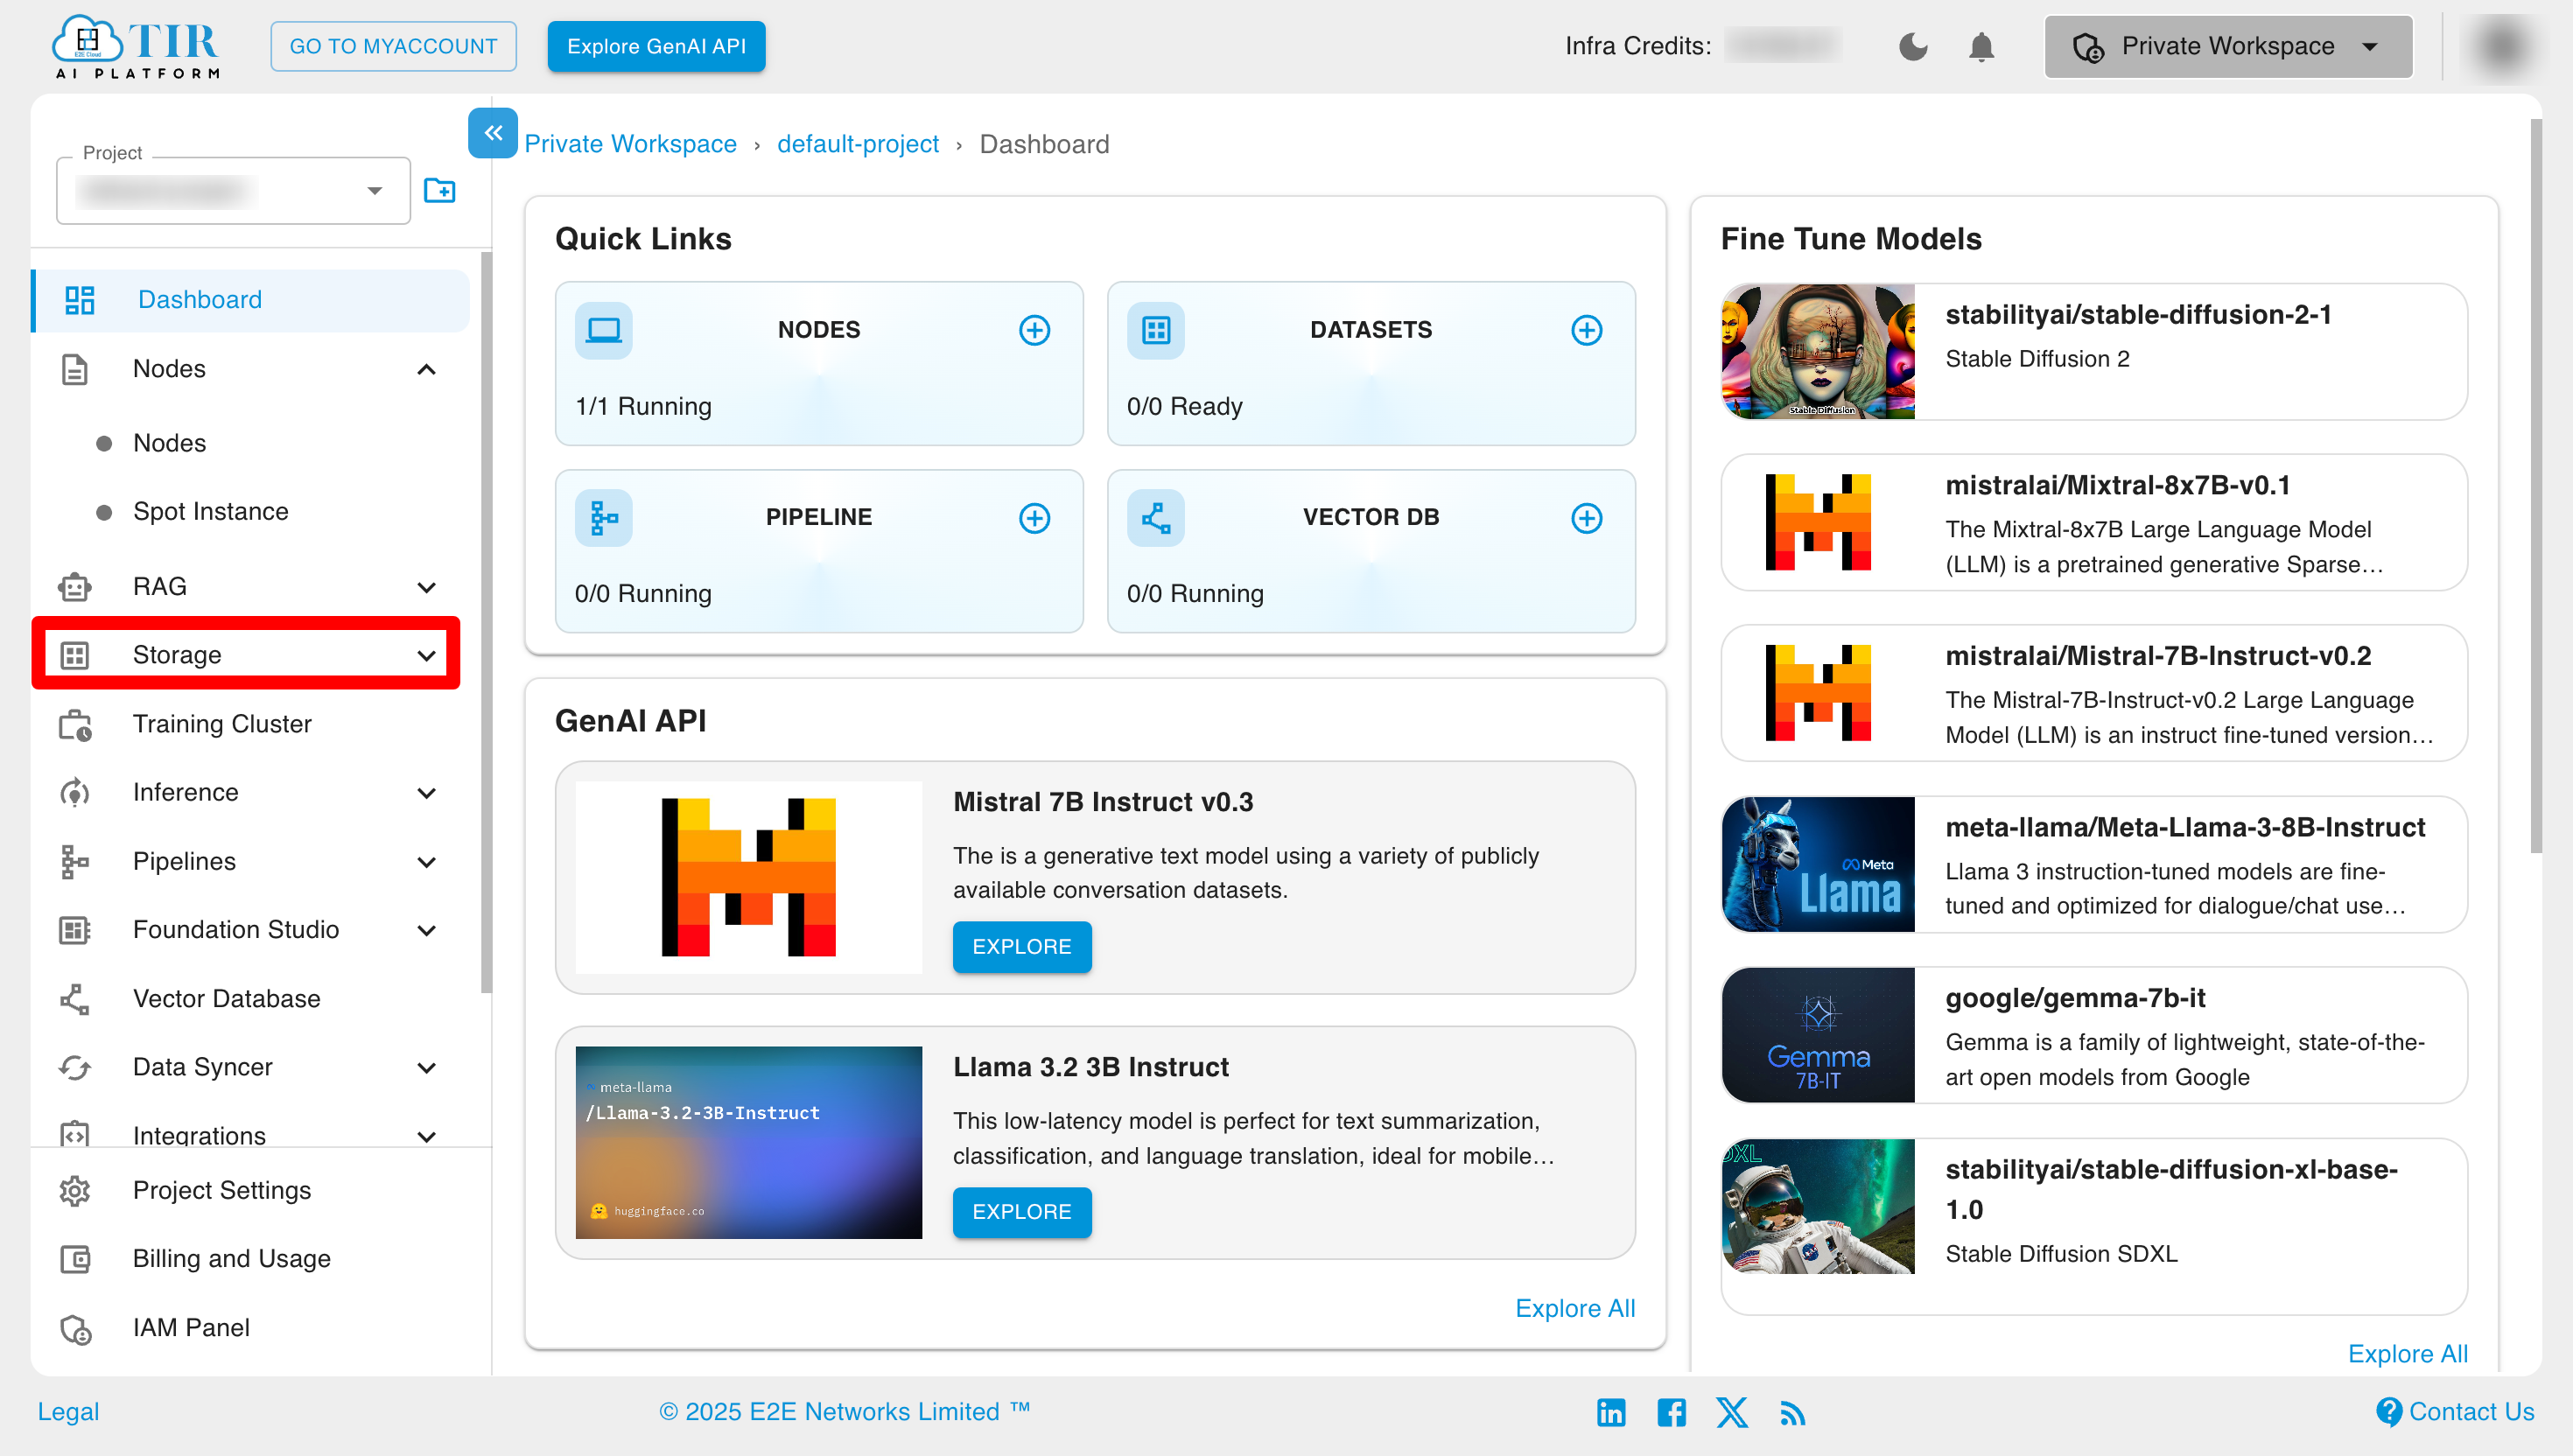Click Explore GenAI API button

(x=656, y=46)
